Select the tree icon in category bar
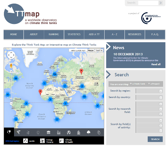The height and width of the screenshot is (146, 166). point(89,133)
